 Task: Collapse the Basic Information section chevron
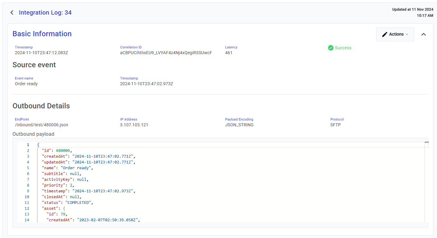coord(423,34)
